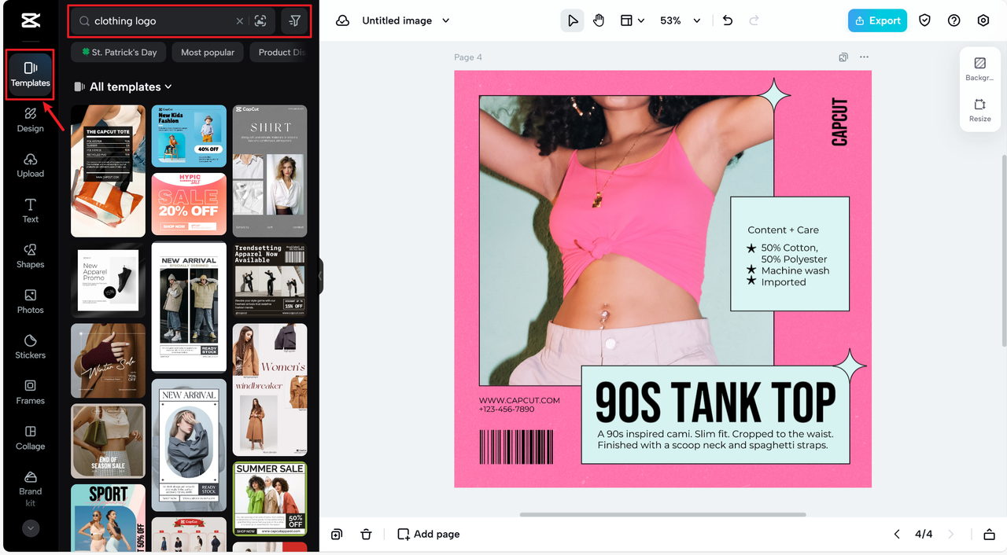1007x555 pixels.
Task: Undo the last action
Action: pos(728,21)
